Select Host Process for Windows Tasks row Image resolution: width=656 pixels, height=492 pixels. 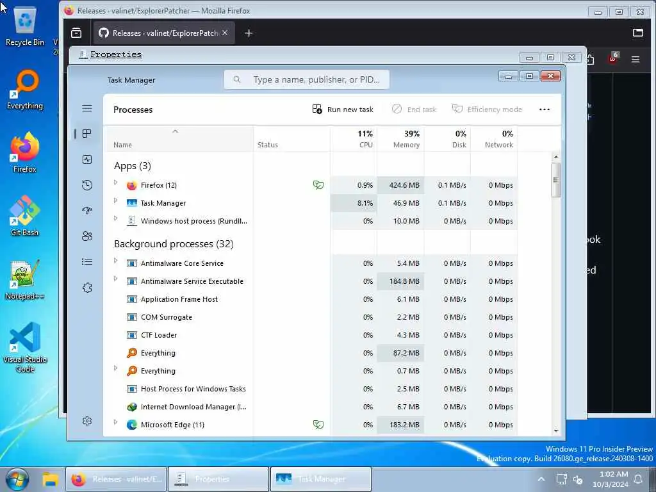pyautogui.click(x=311, y=389)
